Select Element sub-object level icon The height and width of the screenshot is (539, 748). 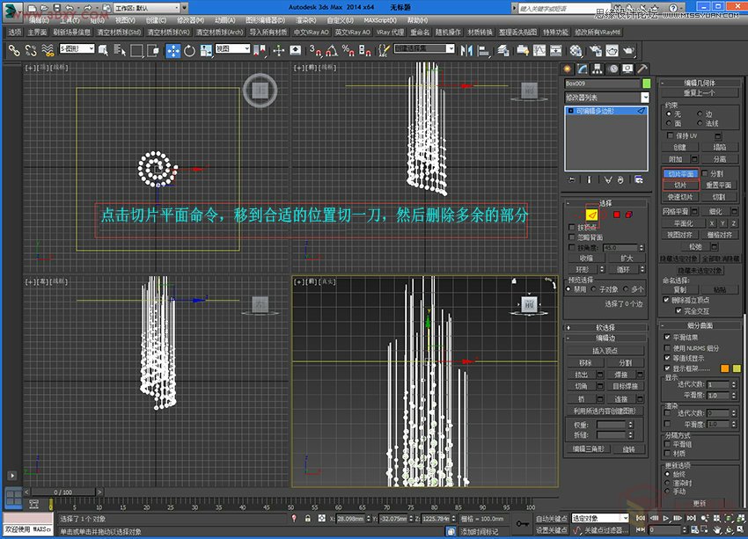[x=628, y=215]
